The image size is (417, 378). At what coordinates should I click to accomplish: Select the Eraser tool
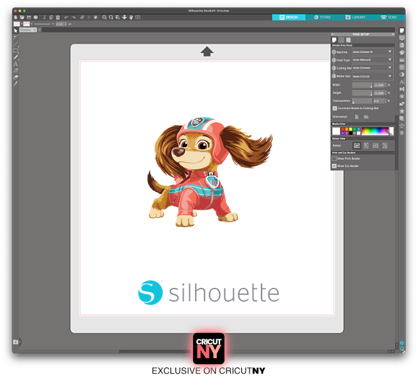pos(16,77)
